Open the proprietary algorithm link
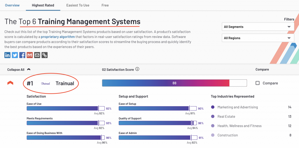This screenshot has width=299, height=148. (58, 37)
